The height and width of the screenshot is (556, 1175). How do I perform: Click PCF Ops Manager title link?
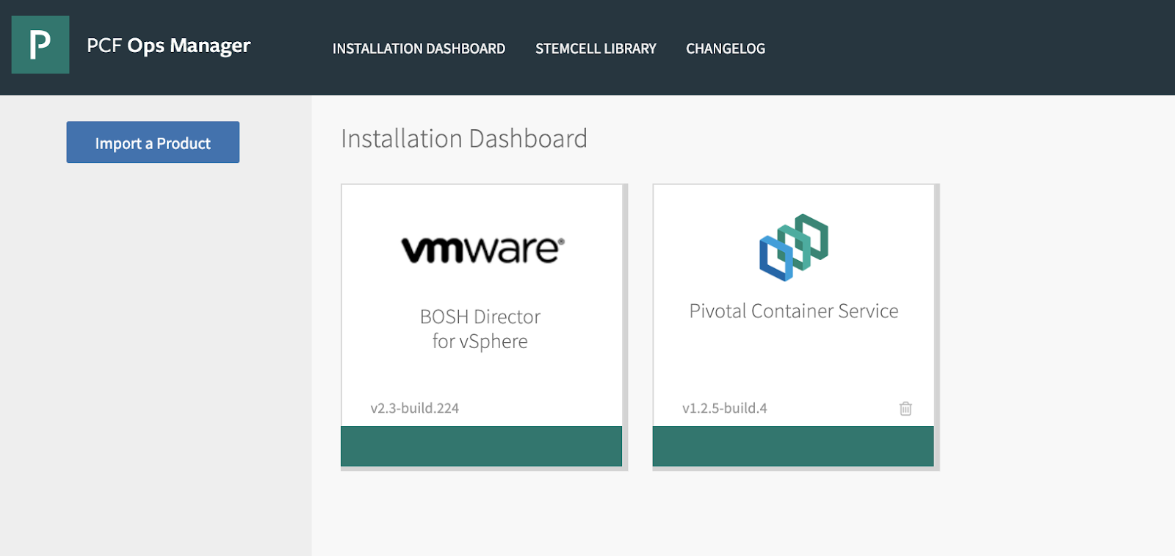tap(169, 46)
